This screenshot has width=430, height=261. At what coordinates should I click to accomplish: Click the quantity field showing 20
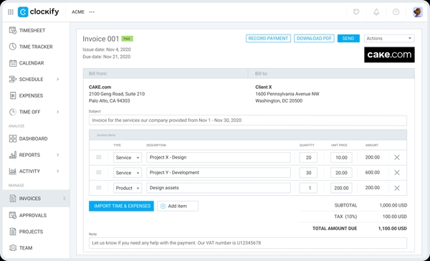[308, 158]
